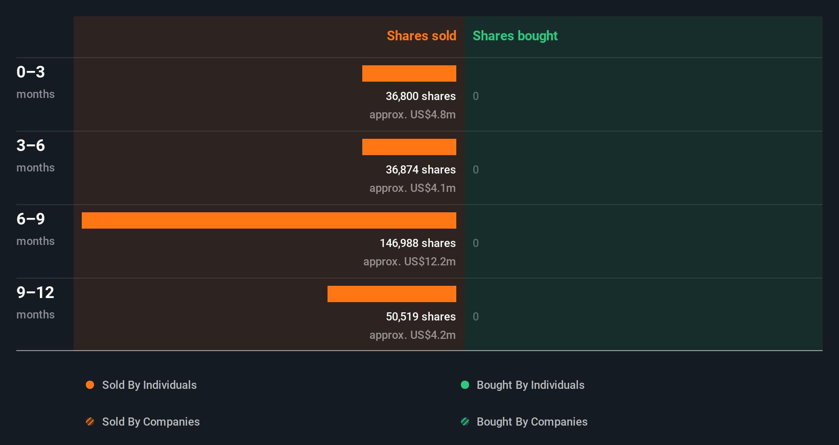Select the Bought By Companies legend label
Image resolution: width=839 pixels, height=445 pixels.
click(532, 422)
